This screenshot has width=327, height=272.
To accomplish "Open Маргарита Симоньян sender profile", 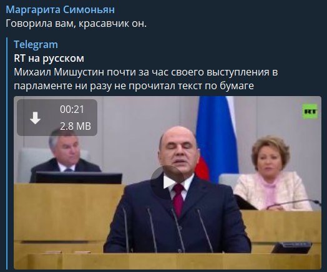I will [61, 9].
